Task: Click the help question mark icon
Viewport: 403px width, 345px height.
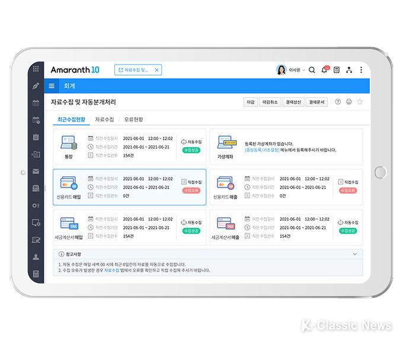Action: [338, 102]
